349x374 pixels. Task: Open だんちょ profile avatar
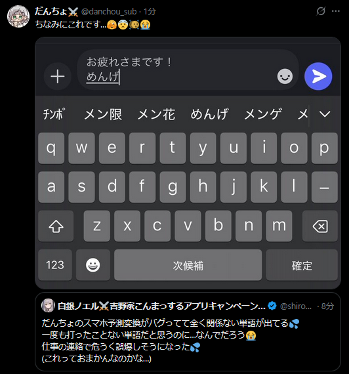tap(18, 16)
